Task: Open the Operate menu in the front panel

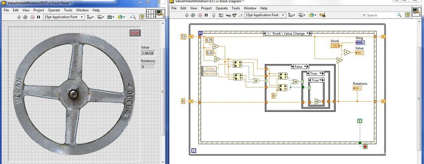Action: coord(54,10)
